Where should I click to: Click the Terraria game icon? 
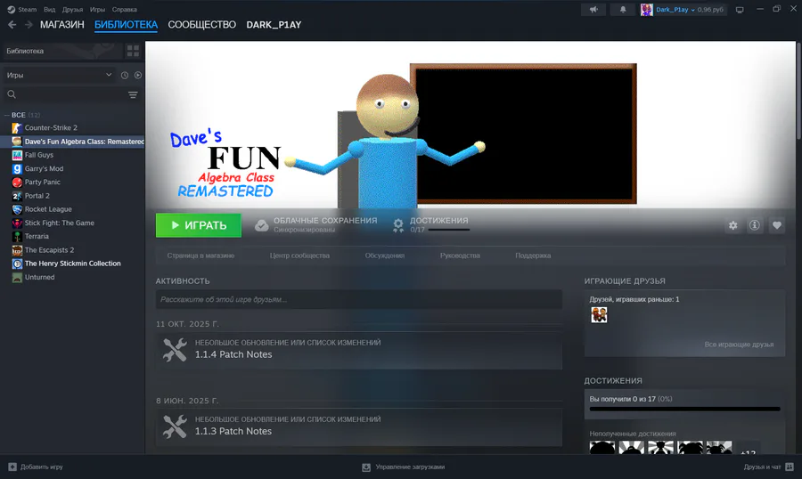(x=17, y=236)
